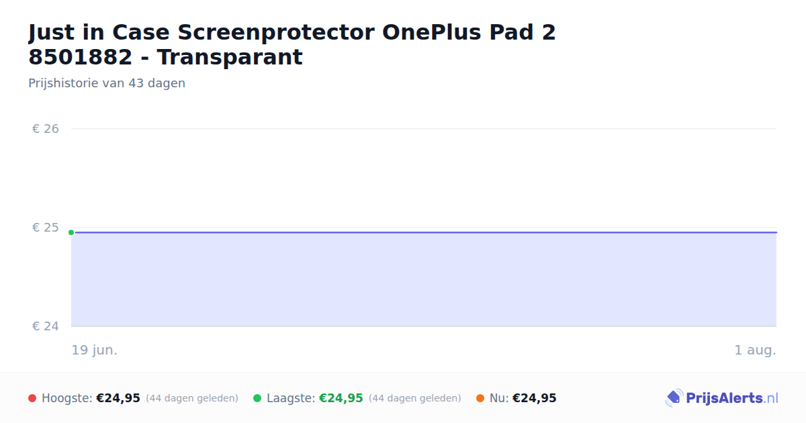
Task: Click the 19 jun. date label
Action: click(95, 350)
